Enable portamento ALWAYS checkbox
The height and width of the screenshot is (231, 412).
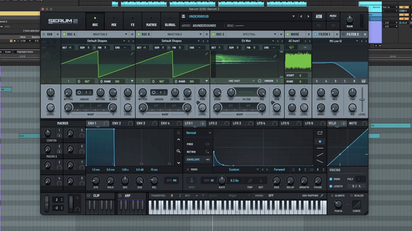pos(332,196)
